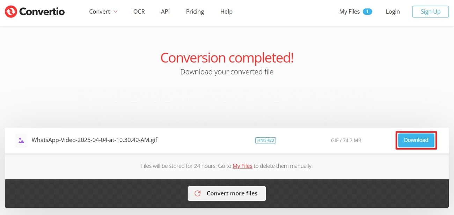
Task: Open the Help section
Action: point(226,12)
